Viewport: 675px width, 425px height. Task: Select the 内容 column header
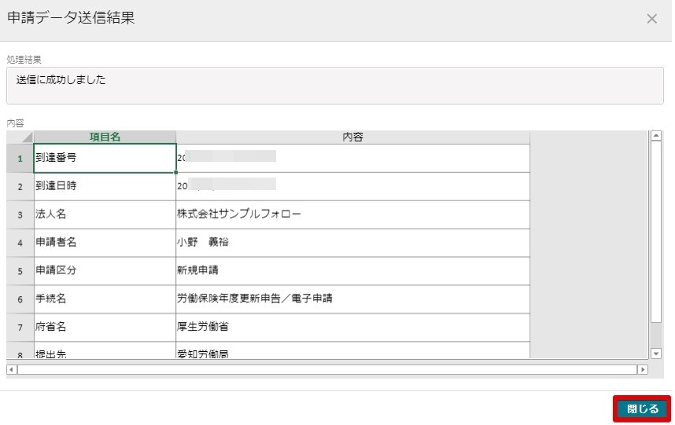coord(353,137)
